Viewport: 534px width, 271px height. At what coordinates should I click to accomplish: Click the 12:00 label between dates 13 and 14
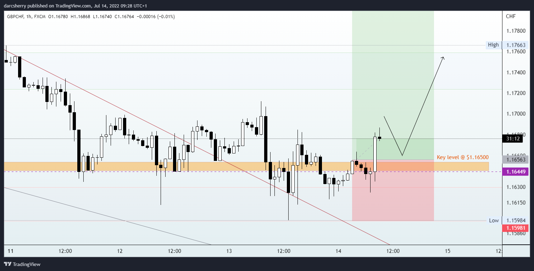pyautogui.click(x=284, y=251)
